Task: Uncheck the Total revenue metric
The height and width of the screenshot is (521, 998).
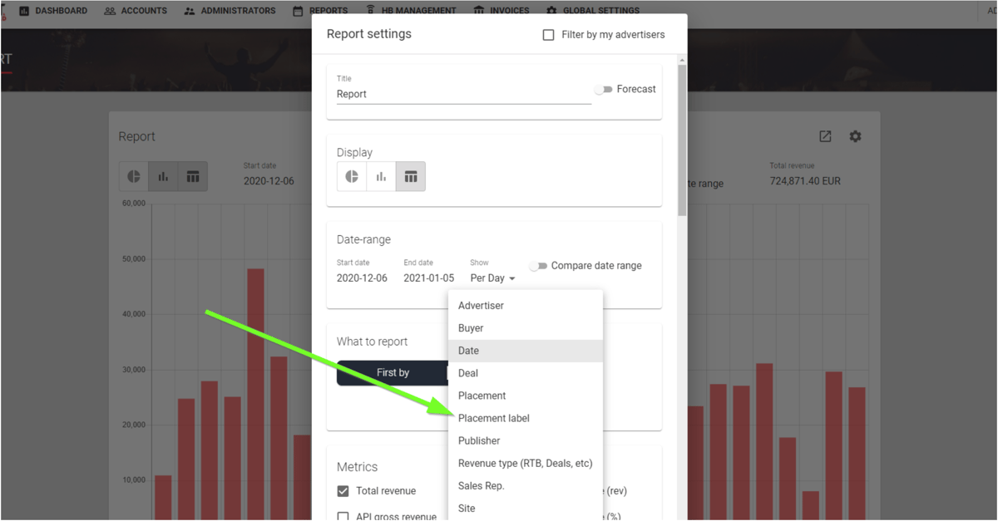Action: click(x=343, y=491)
